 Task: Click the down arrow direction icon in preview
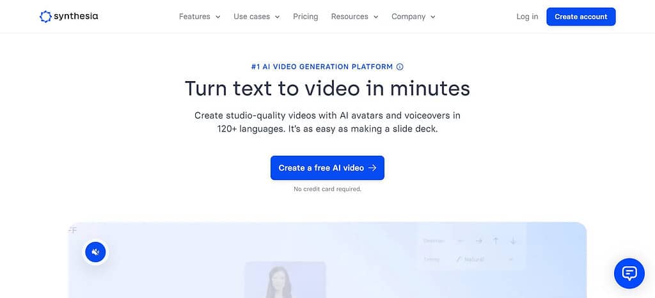[x=513, y=241]
